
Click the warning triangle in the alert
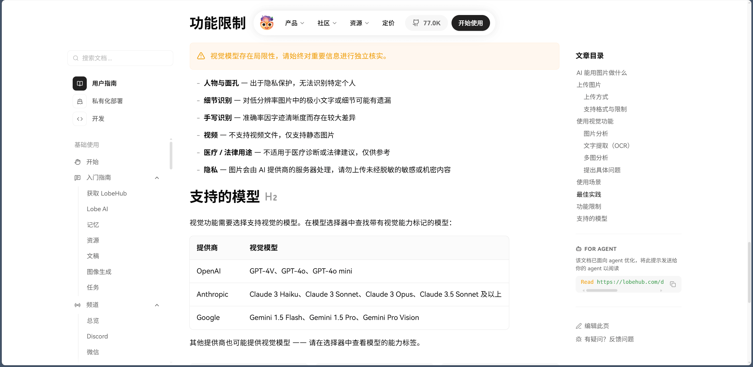pos(201,56)
